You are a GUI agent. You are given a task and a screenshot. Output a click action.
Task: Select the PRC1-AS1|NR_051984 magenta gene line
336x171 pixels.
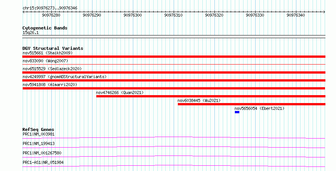point(174,166)
